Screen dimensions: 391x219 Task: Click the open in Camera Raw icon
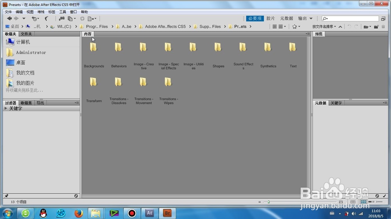click(x=82, y=18)
